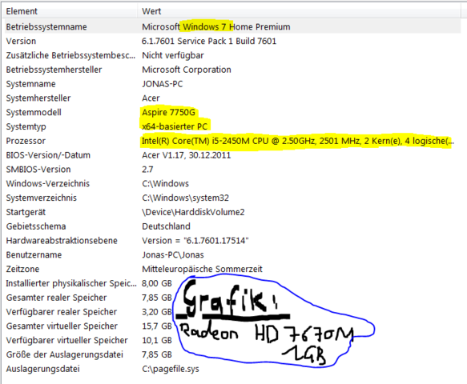Screen dimensions: 467x384
Task: Select the Version row
Action: click(x=232, y=41)
